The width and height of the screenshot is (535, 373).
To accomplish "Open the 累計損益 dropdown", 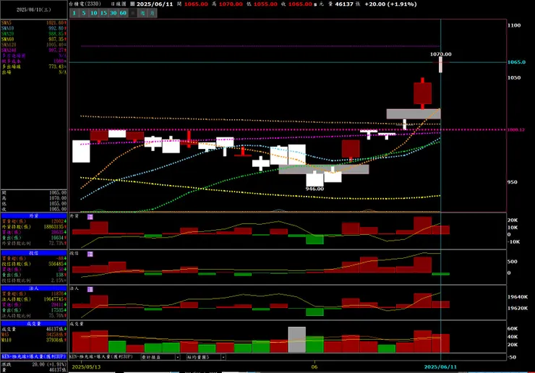I will (x=160, y=357).
